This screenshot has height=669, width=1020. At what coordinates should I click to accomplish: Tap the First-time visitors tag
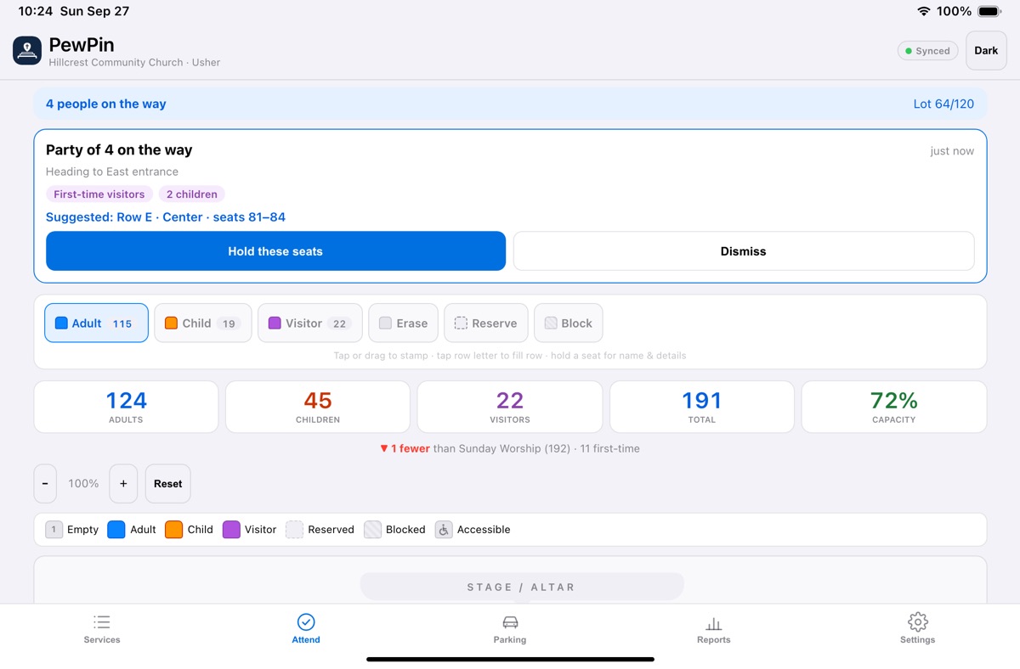point(99,194)
